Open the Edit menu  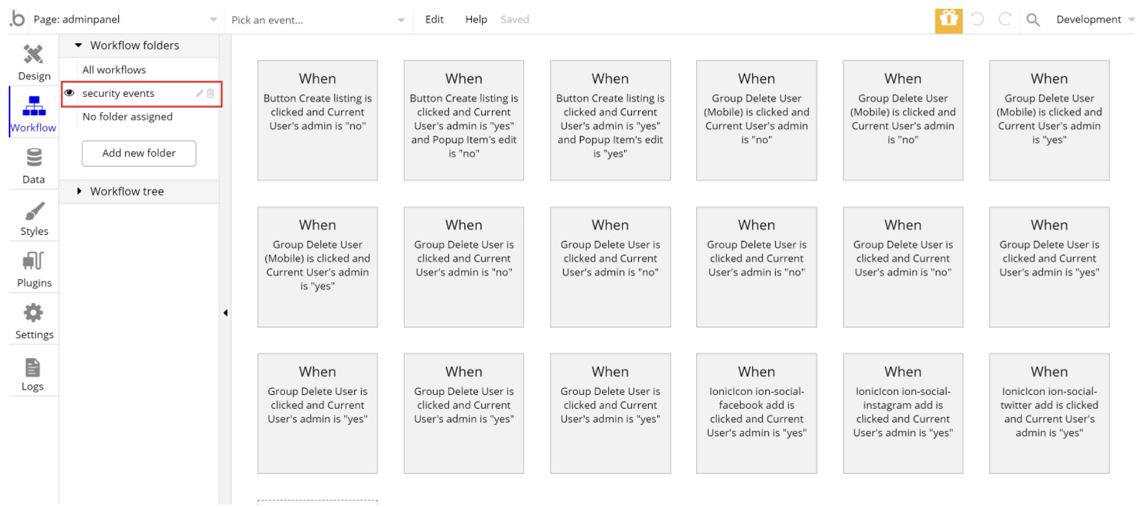pos(434,19)
